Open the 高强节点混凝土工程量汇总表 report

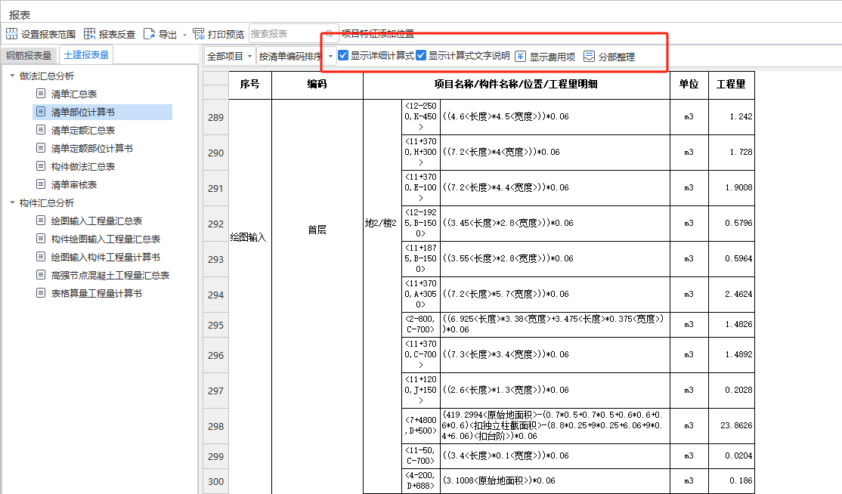110,276
